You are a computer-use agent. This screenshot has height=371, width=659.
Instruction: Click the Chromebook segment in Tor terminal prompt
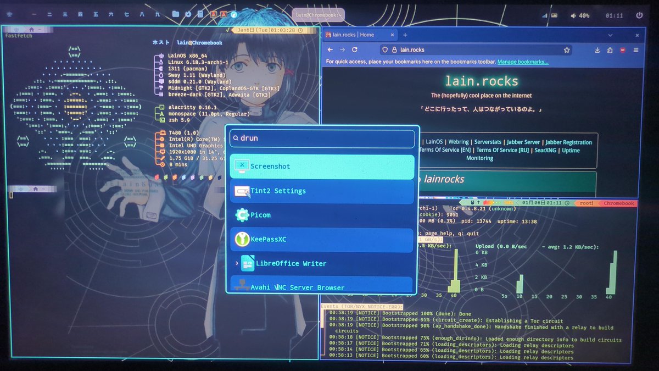pyautogui.click(x=619, y=203)
